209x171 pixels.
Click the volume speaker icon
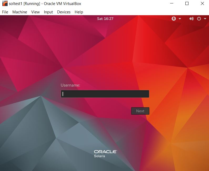[x=191, y=19]
